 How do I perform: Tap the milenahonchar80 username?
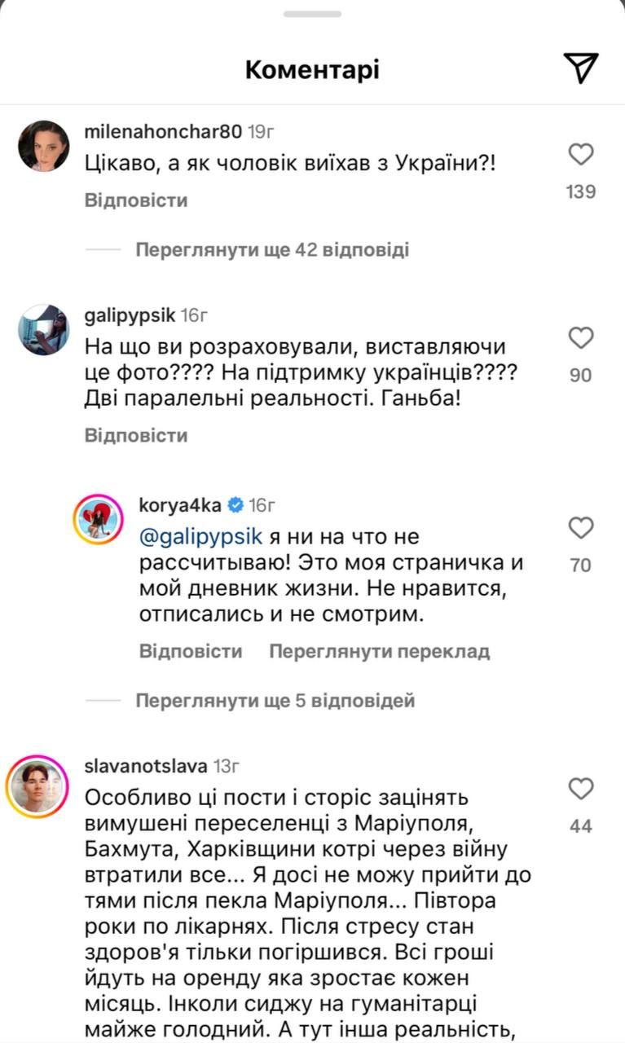163,131
